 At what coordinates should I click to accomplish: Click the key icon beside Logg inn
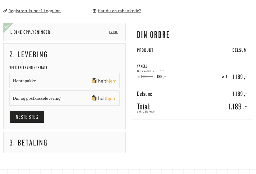5,11
